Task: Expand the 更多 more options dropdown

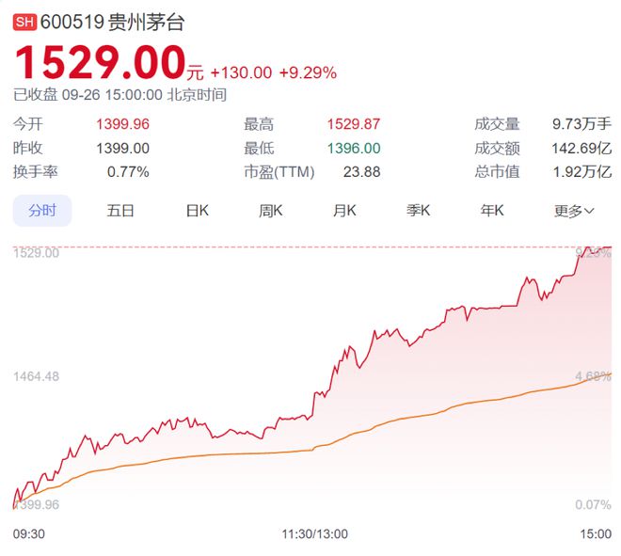Action: (x=574, y=211)
